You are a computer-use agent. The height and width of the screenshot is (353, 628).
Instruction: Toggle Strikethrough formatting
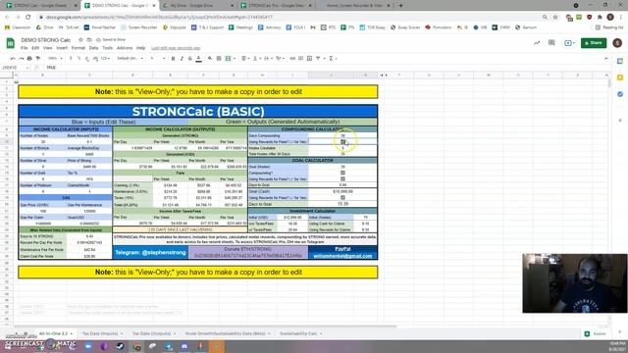tap(189, 59)
